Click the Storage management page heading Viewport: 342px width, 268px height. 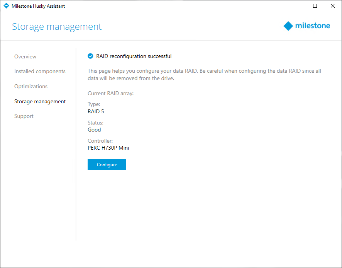(57, 27)
